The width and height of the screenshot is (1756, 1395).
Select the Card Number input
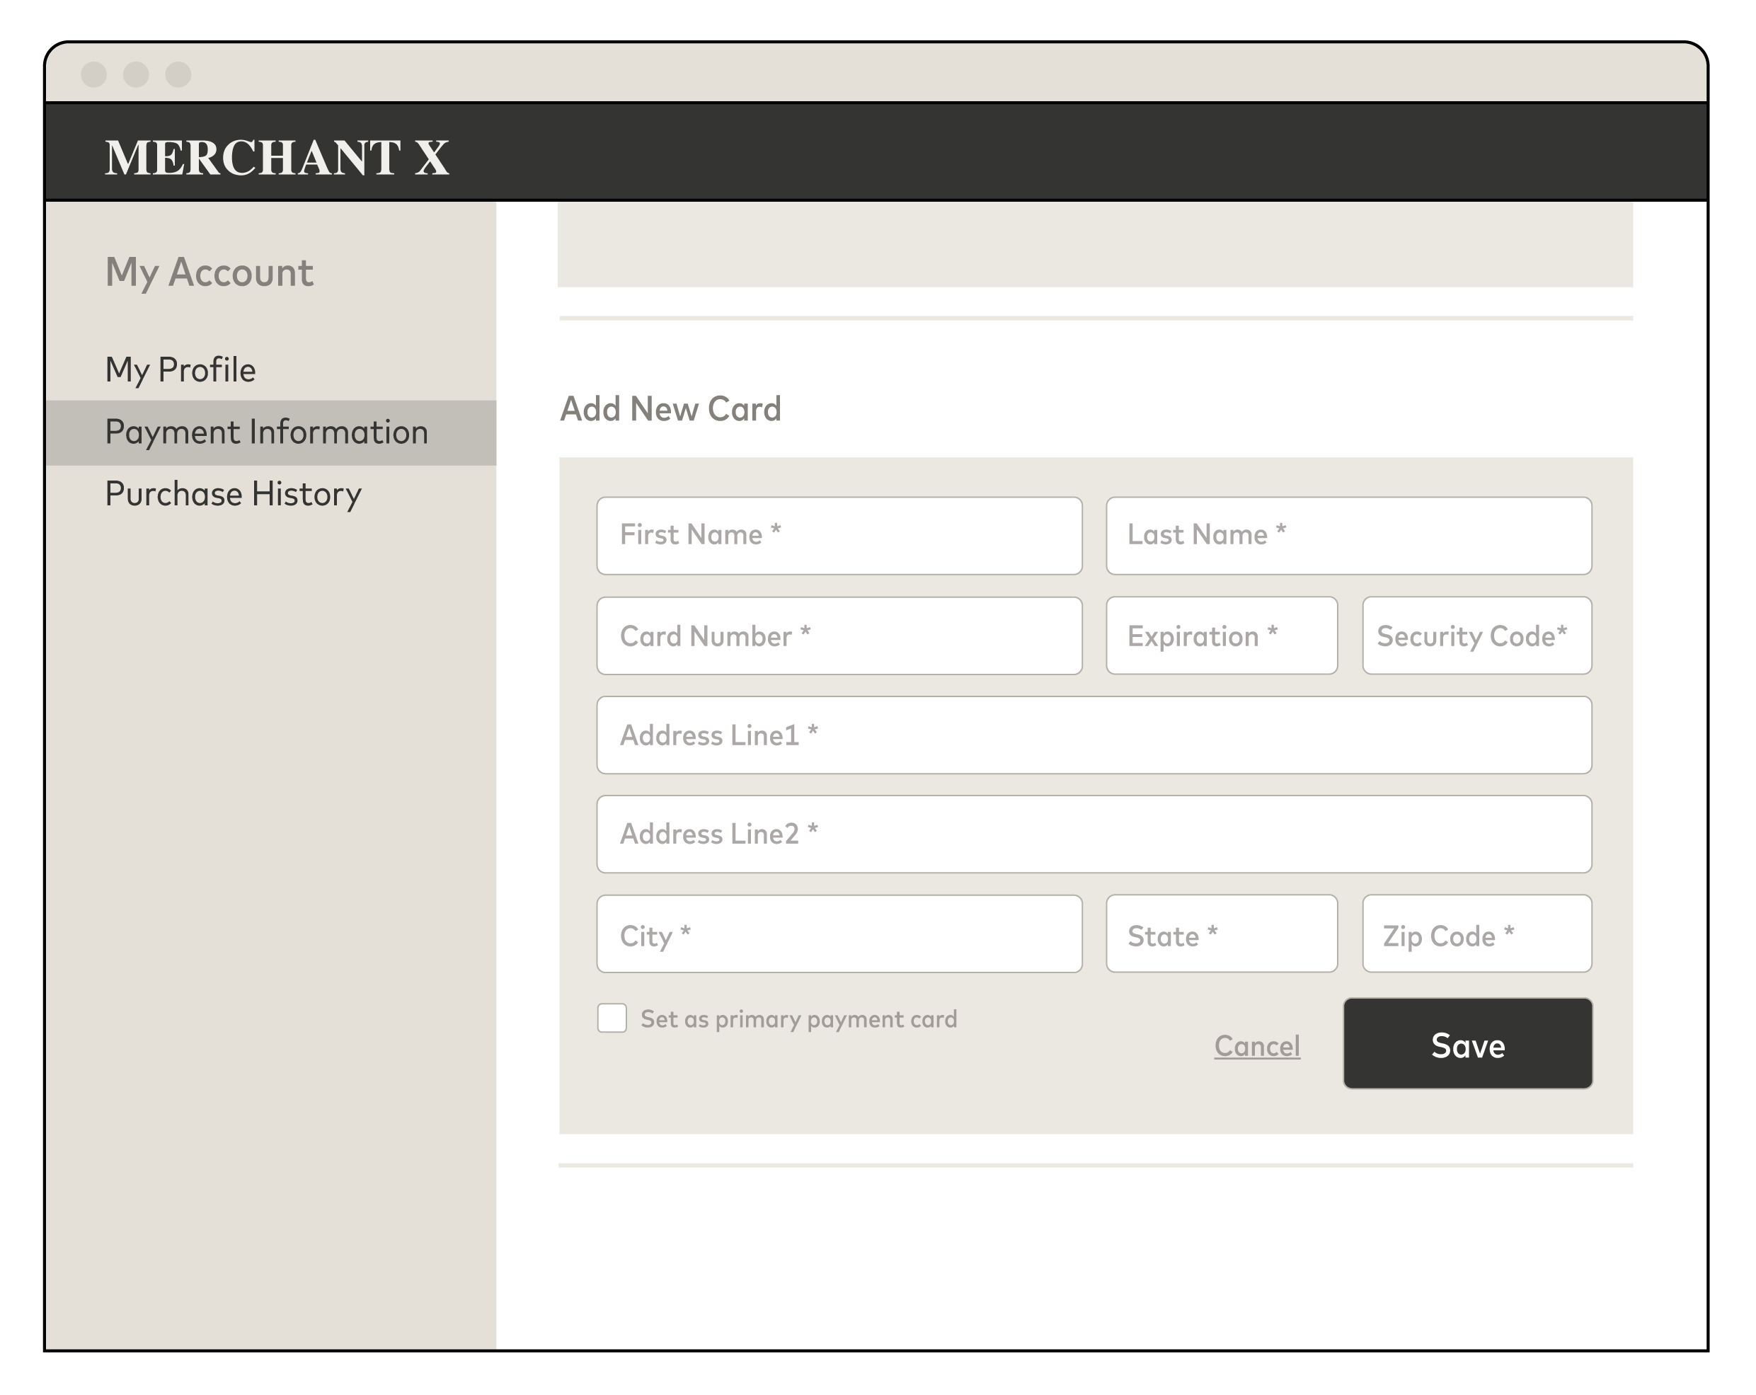(839, 636)
